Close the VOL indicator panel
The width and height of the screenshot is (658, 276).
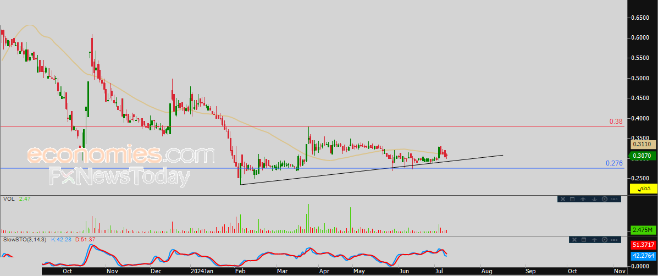coord(563,199)
